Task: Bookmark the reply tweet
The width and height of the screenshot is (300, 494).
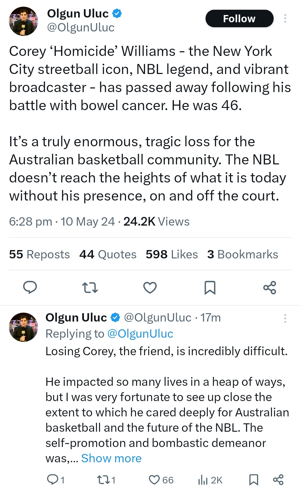Action: pyautogui.click(x=254, y=480)
